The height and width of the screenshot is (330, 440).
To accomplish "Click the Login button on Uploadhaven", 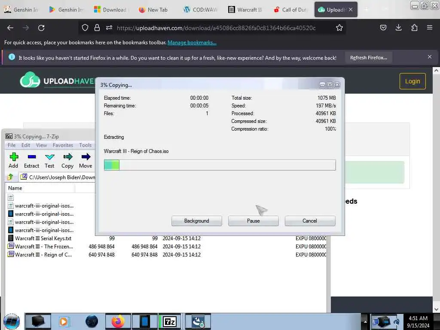I will point(412,81).
